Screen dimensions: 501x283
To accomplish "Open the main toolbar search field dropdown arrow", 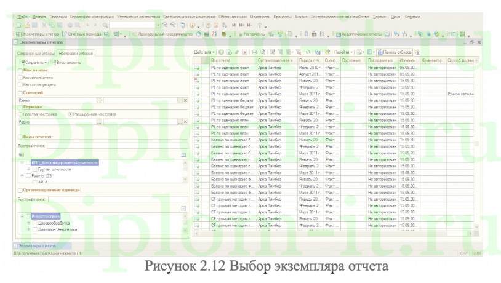I will pos(158,25).
